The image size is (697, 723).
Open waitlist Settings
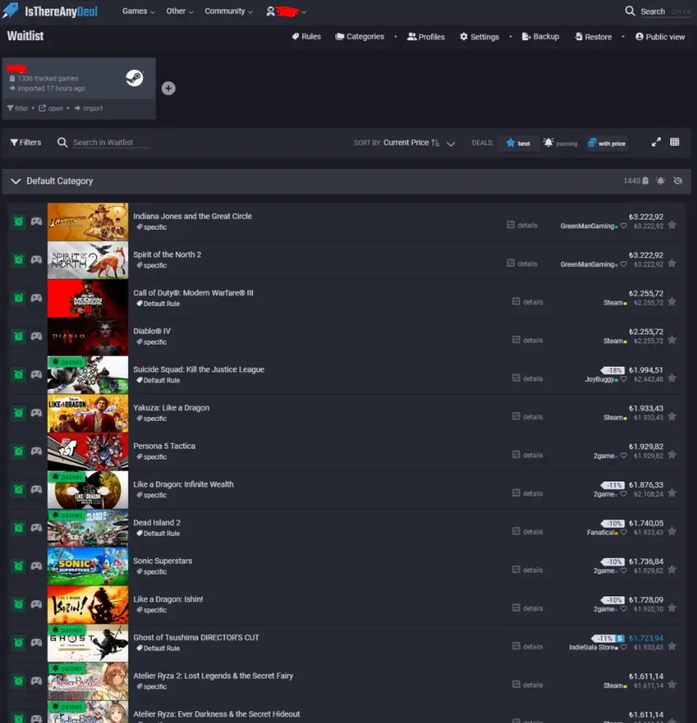coord(479,36)
